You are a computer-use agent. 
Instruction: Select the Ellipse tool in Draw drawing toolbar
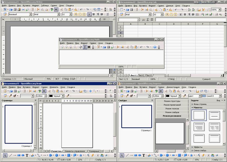pos(23,155)
